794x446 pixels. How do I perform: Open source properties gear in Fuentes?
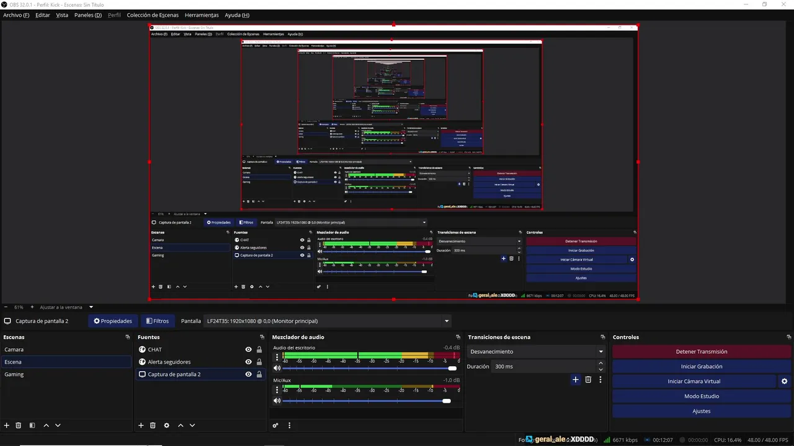pos(166,426)
